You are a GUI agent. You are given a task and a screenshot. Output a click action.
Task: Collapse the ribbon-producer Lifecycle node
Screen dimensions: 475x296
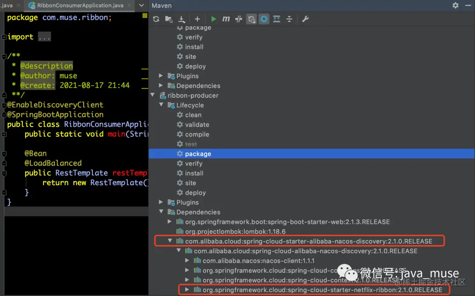click(161, 105)
